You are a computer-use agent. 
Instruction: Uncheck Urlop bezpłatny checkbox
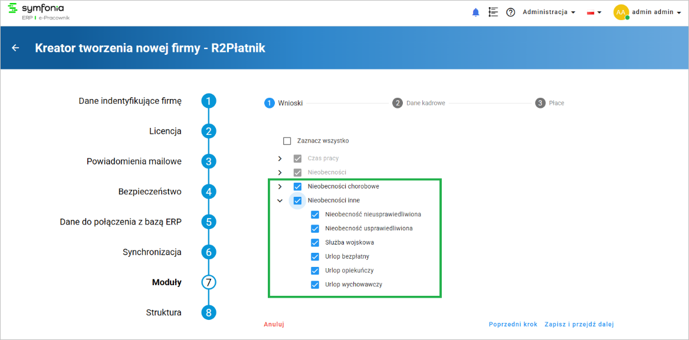314,256
